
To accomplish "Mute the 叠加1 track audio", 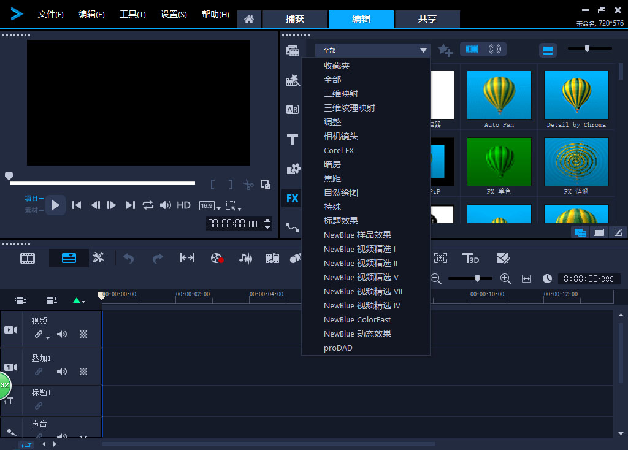I will pos(62,372).
